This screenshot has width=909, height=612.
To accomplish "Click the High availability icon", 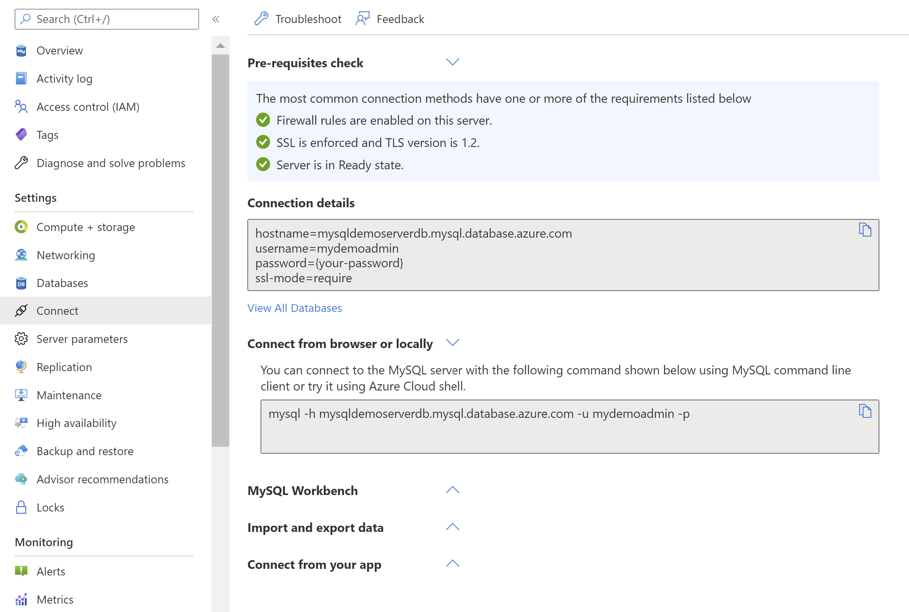I will click(20, 423).
